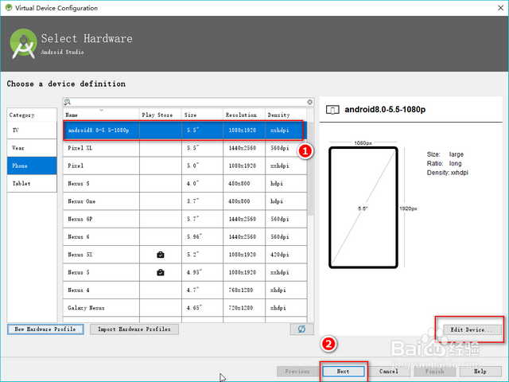
Task: Select the Nexus 6P device row
Action: tap(185, 219)
